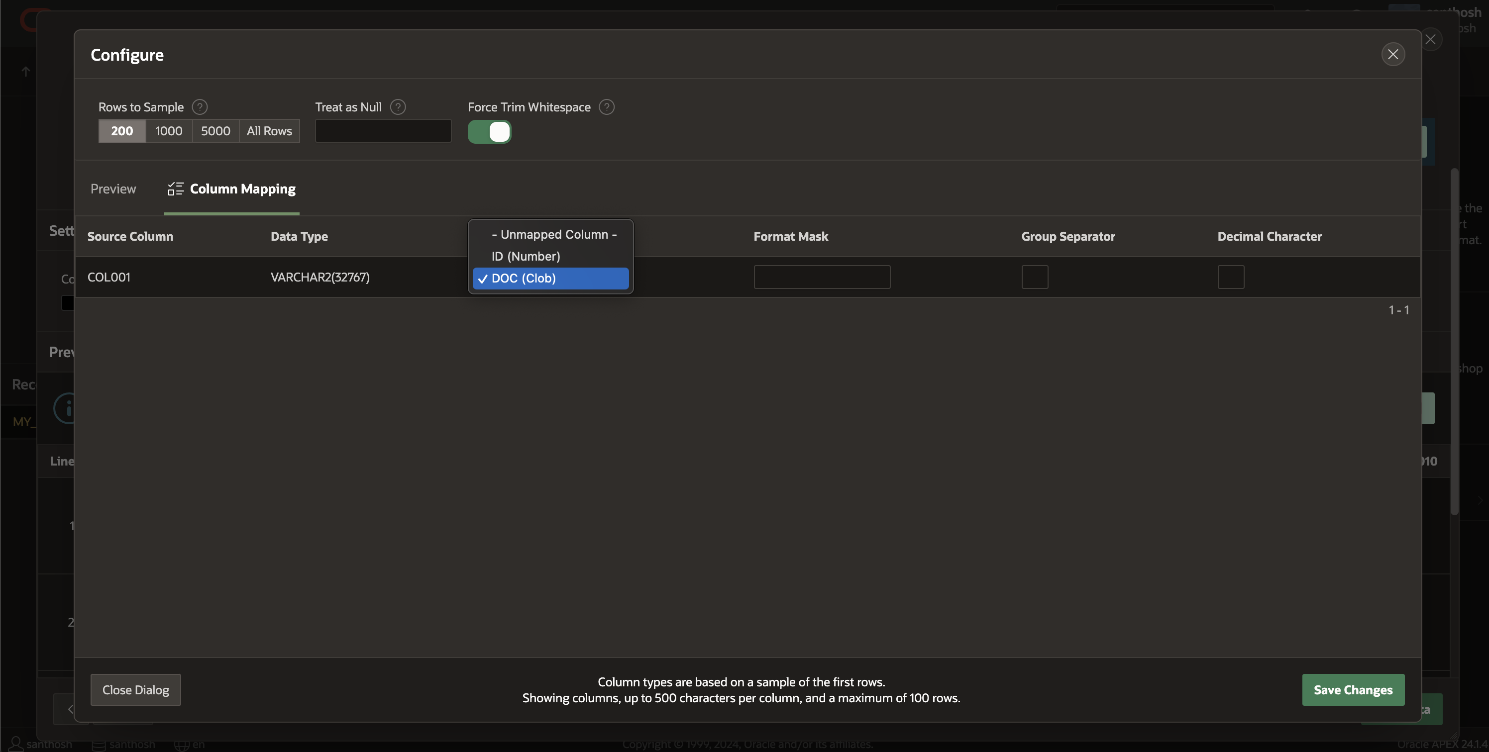The width and height of the screenshot is (1489, 752).
Task: Click the Configure dialog close X icon
Action: 1392,54
